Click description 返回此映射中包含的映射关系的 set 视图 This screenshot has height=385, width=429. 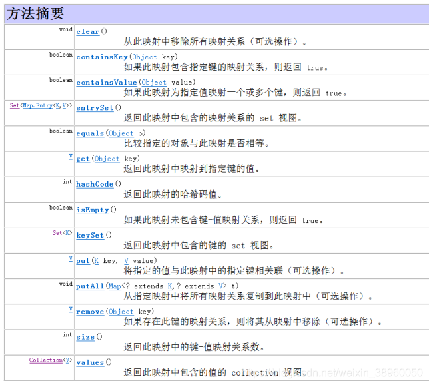pos(213,118)
